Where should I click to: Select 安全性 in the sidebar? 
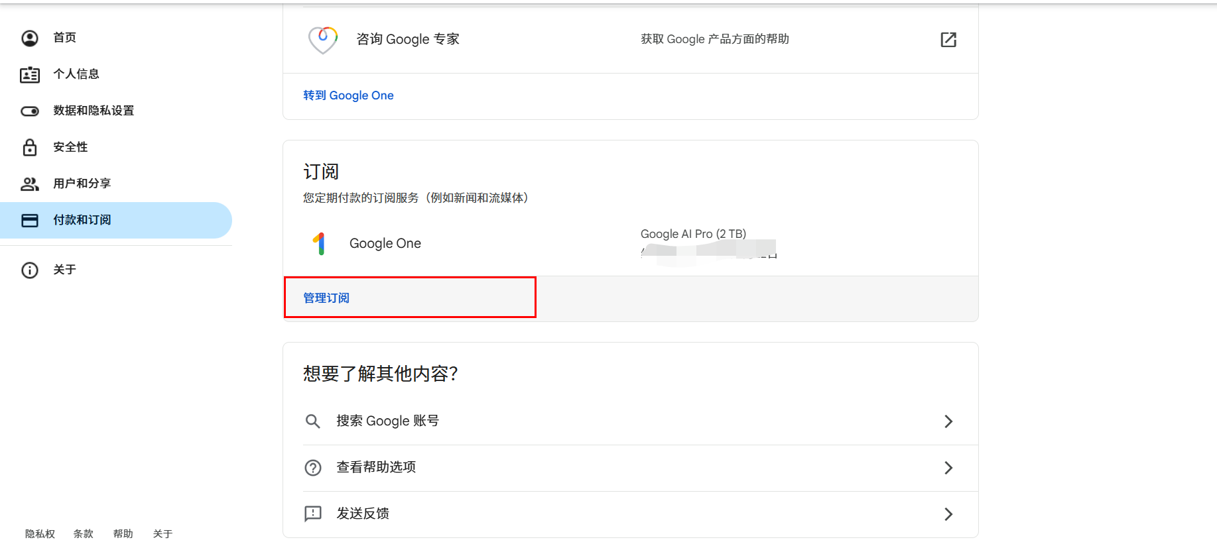click(116, 147)
